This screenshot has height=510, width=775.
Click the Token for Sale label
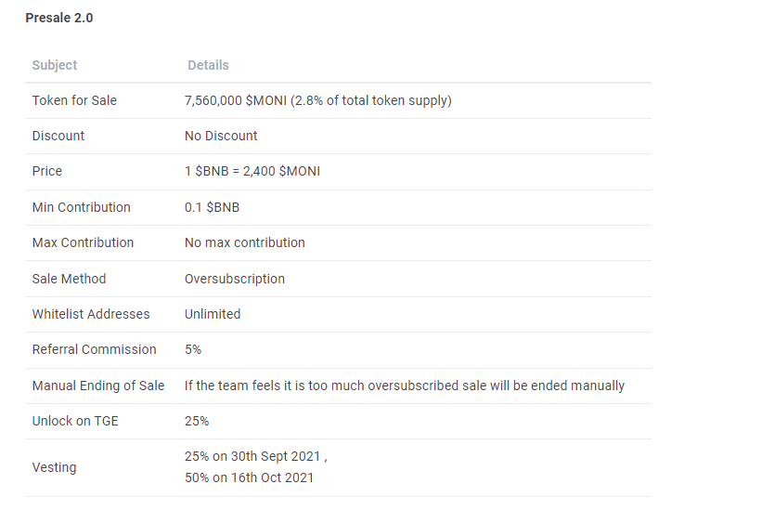click(74, 100)
